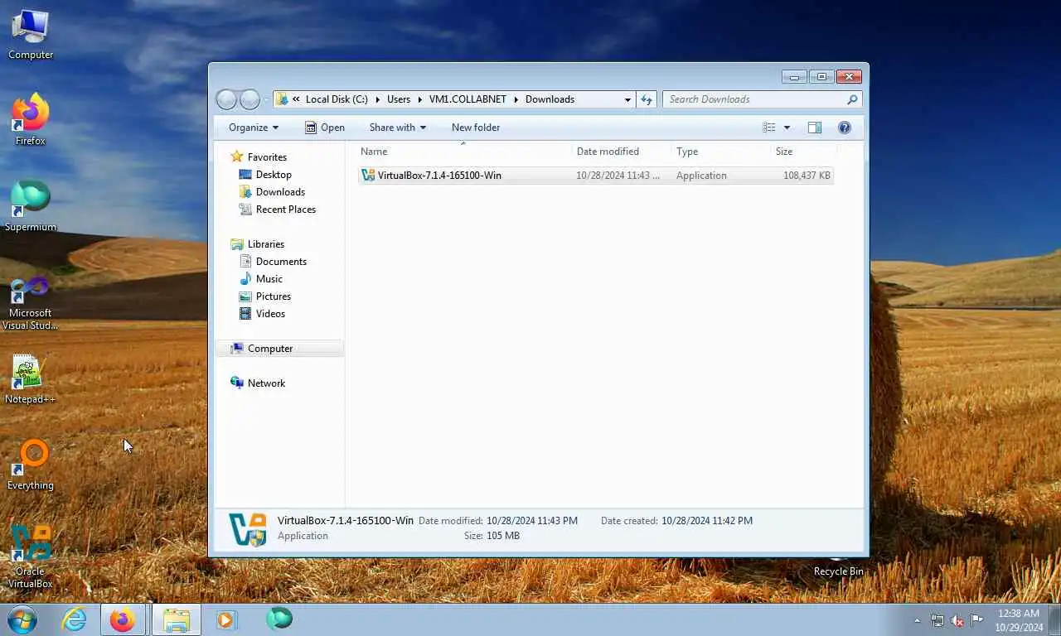Open the Computer desktop icon
This screenshot has width=1061, height=636.
click(x=30, y=35)
